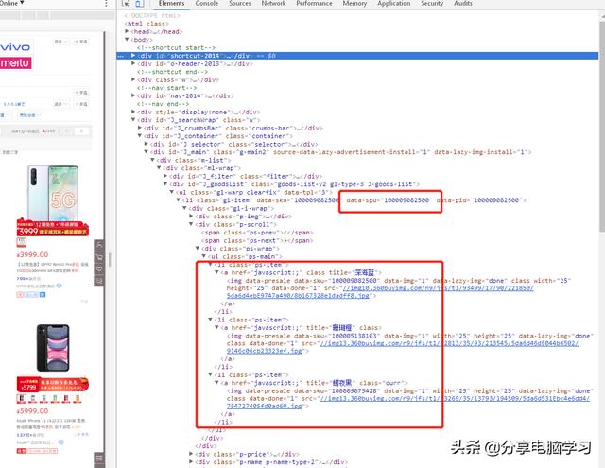The image size is (605, 468).
Task: Click the meitu brand logo
Action: 15,62
